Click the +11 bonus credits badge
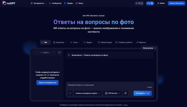187x107 pixels. [150, 3]
